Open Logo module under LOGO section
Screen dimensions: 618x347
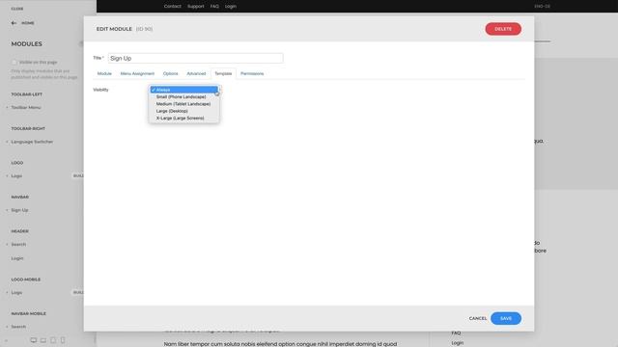click(x=16, y=175)
